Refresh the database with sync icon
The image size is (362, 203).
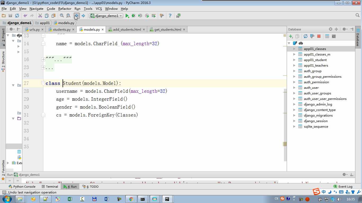point(305,36)
